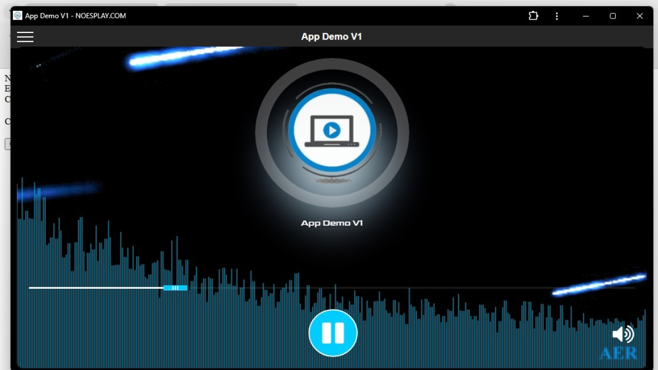Click the progress slider handle
This screenshot has width=658, height=370.
click(175, 288)
